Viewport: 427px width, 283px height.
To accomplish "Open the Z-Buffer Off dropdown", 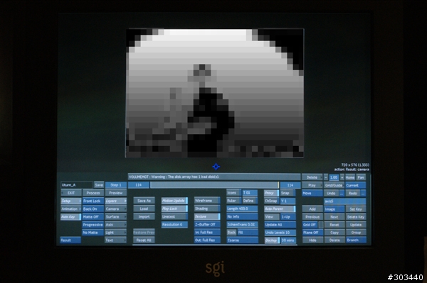I will click(207, 224).
